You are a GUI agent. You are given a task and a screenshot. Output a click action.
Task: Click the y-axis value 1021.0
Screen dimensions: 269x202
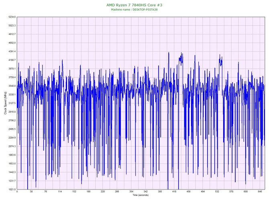[x=12, y=190]
